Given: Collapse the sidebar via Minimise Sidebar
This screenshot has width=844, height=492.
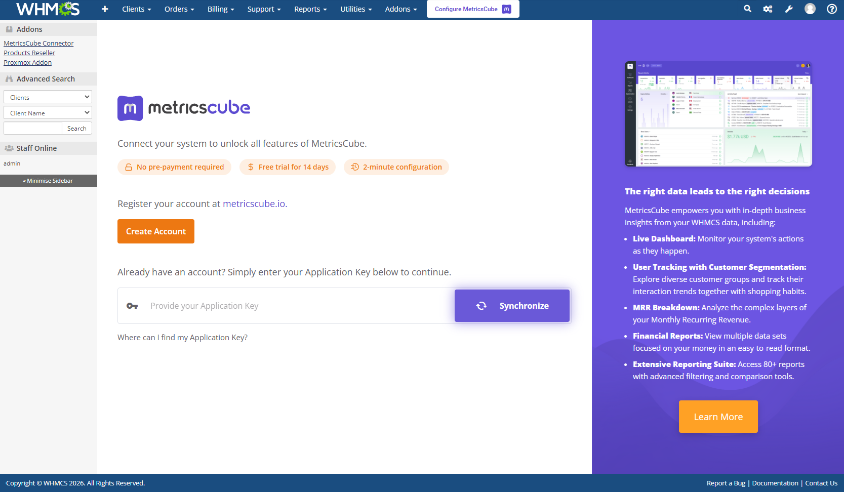Looking at the screenshot, I should pyautogui.click(x=48, y=180).
